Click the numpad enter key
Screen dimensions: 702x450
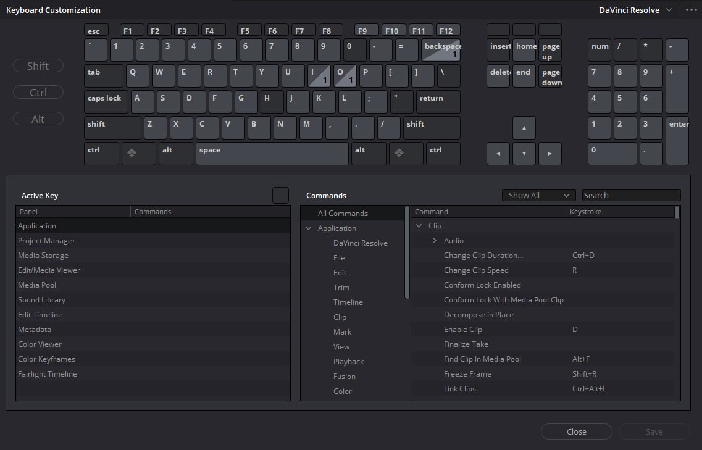pyautogui.click(x=677, y=141)
